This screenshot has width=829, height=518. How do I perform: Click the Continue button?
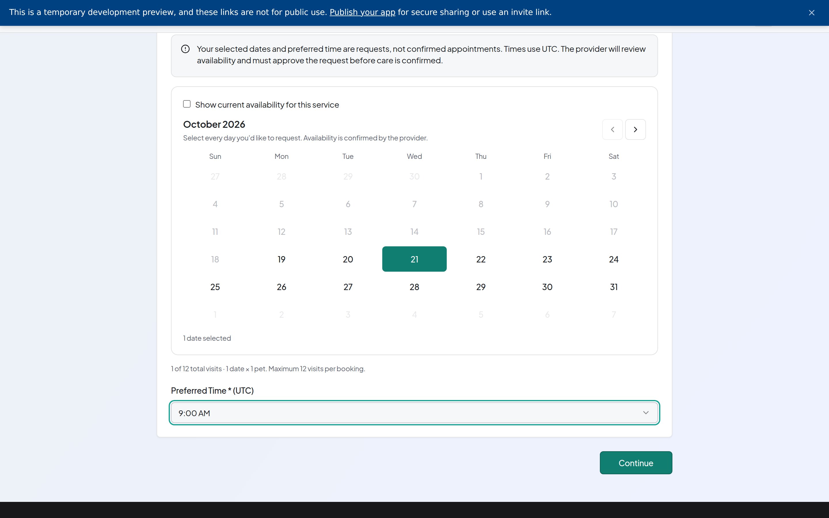click(636, 463)
